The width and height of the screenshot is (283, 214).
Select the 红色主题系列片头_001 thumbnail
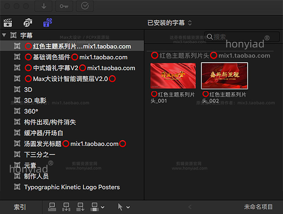(x=173, y=76)
